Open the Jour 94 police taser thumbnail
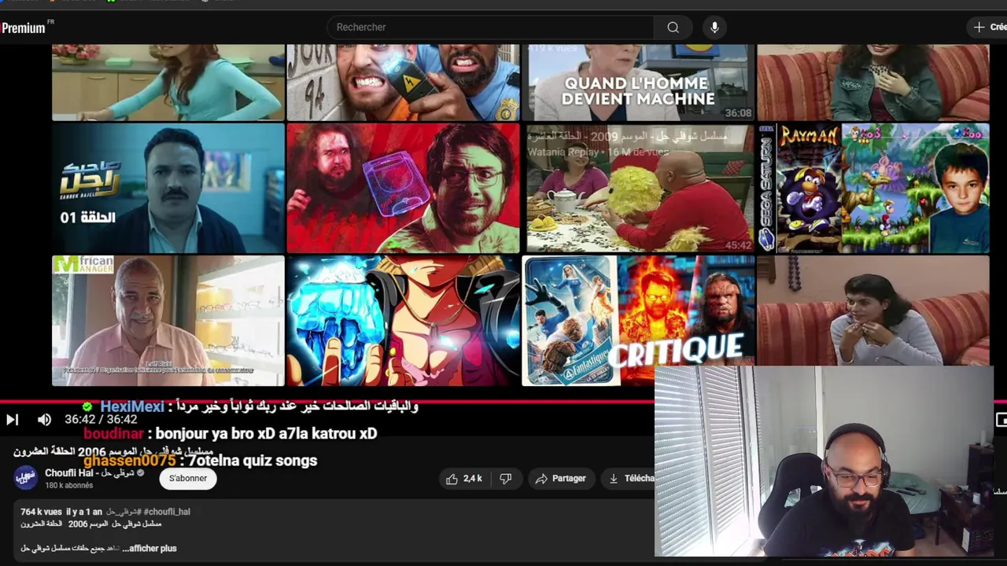 tap(403, 83)
